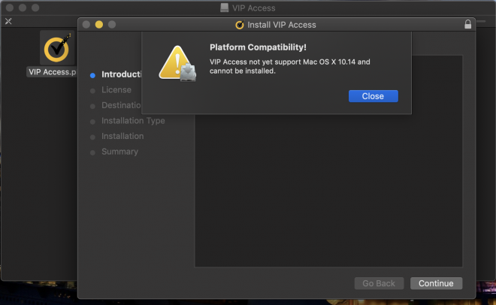The height and width of the screenshot is (305, 496).
Task: Click the VIP Access.pkg file name label
Action: (52, 72)
